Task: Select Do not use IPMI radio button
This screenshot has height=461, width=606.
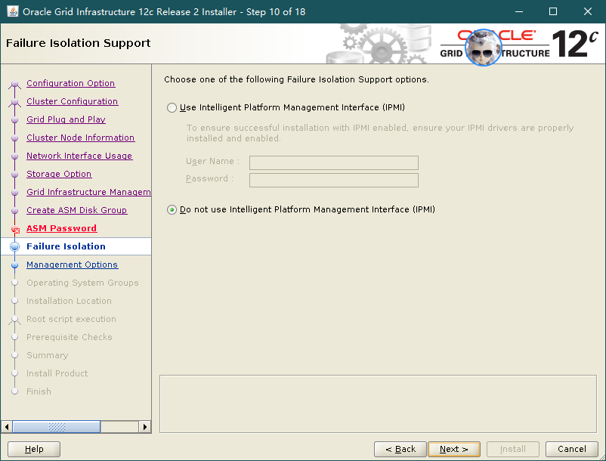Action: point(172,209)
